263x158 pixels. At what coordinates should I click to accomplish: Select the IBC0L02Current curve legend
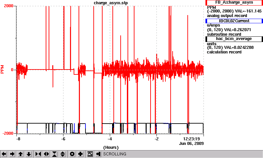coord(234,21)
